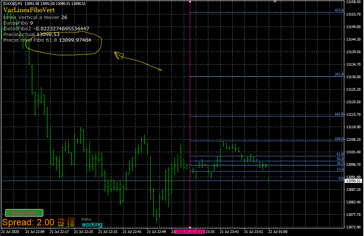Click the PrecioActual 13090.53 text

32,35
